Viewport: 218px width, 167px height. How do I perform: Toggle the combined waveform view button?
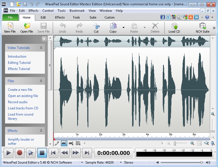click(64, 143)
